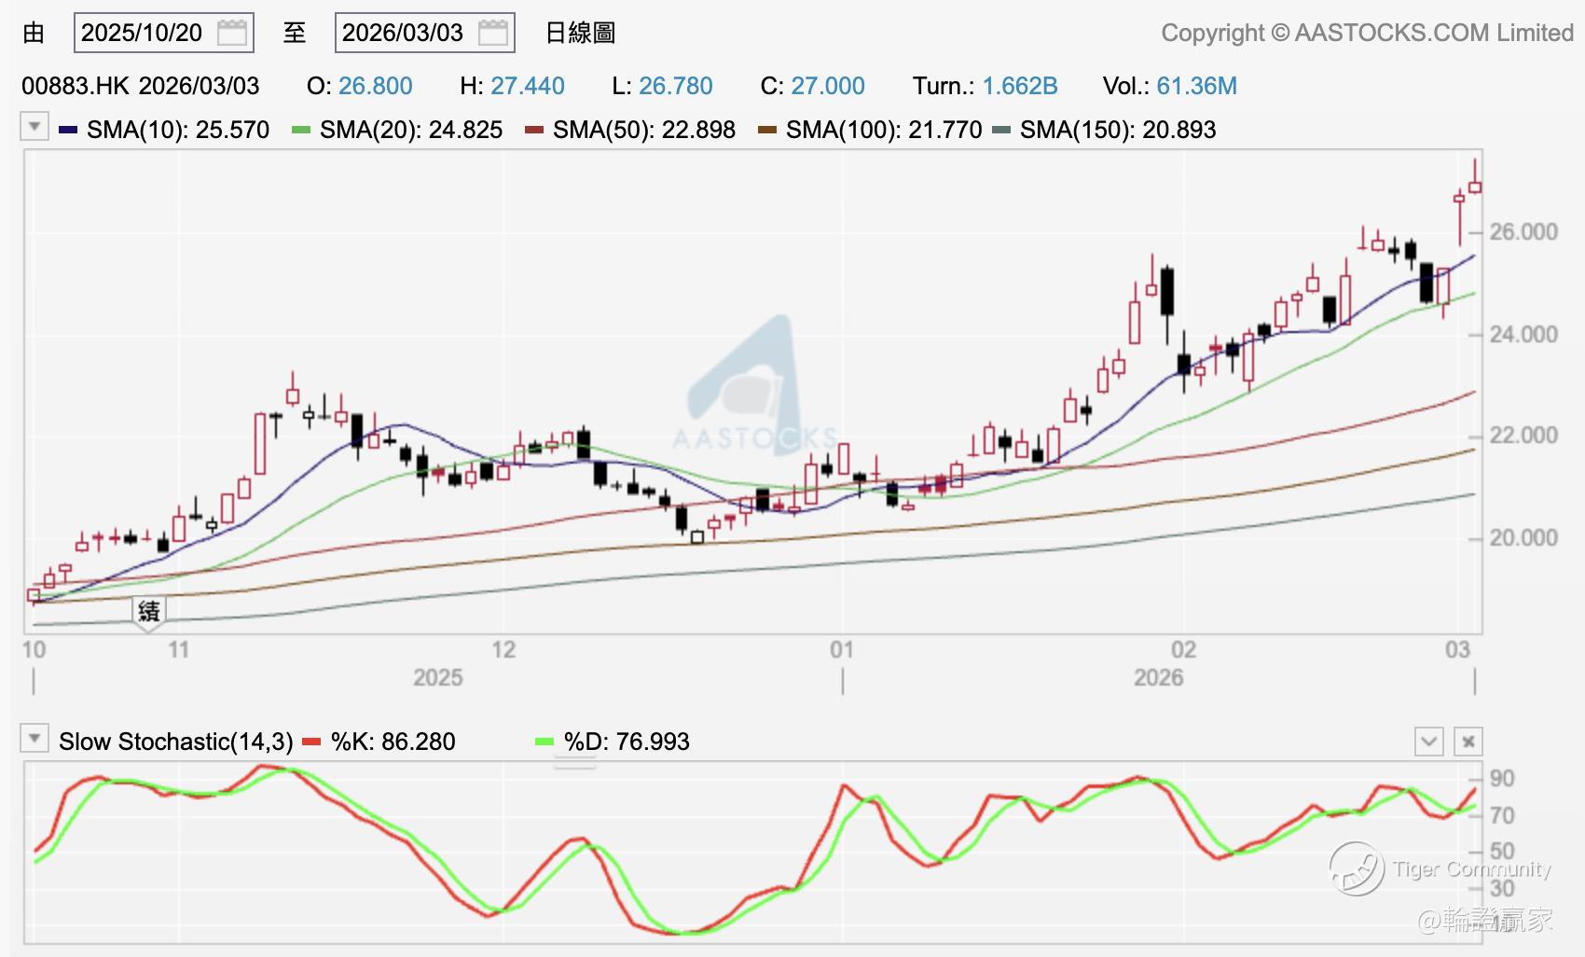Click the 22.000 price axis label
Screen dimensions: 1585x957
click(x=1523, y=436)
